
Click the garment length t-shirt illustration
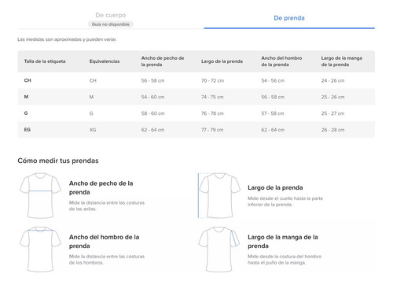219,195
